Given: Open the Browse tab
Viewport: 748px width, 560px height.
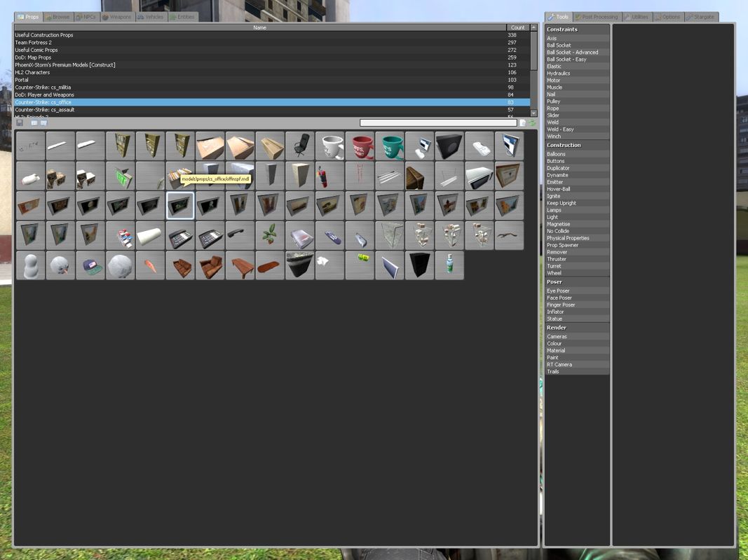Looking at the screenshot, I should tap(57, 17).
